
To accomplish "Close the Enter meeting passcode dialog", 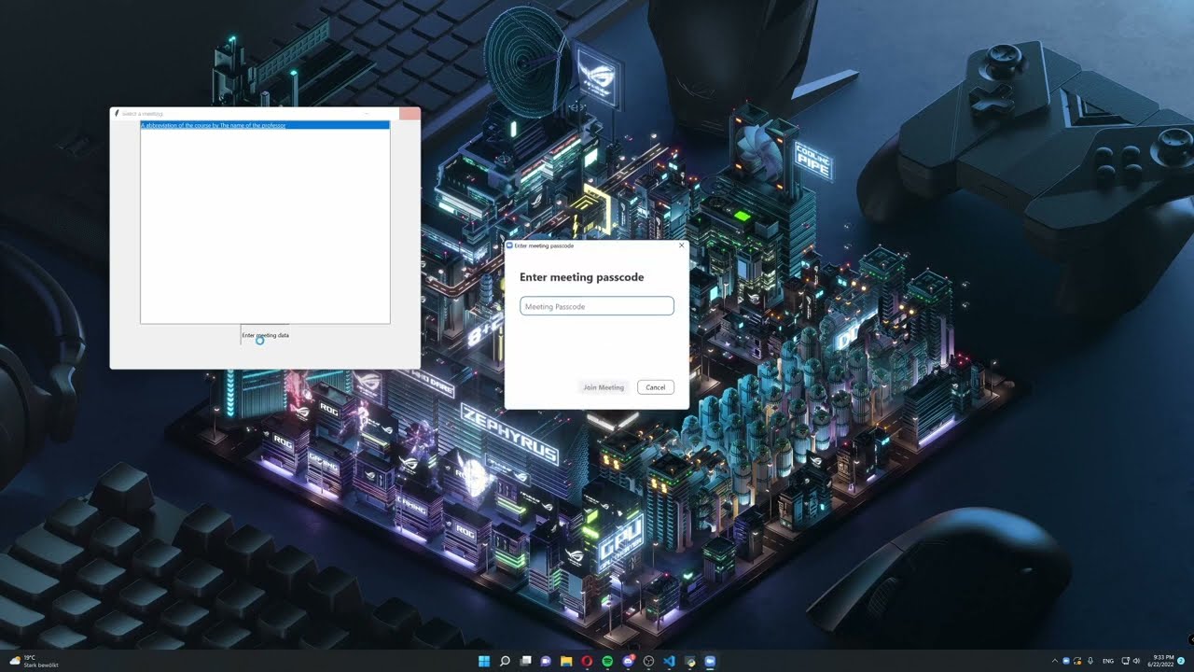I will point(681,245).
